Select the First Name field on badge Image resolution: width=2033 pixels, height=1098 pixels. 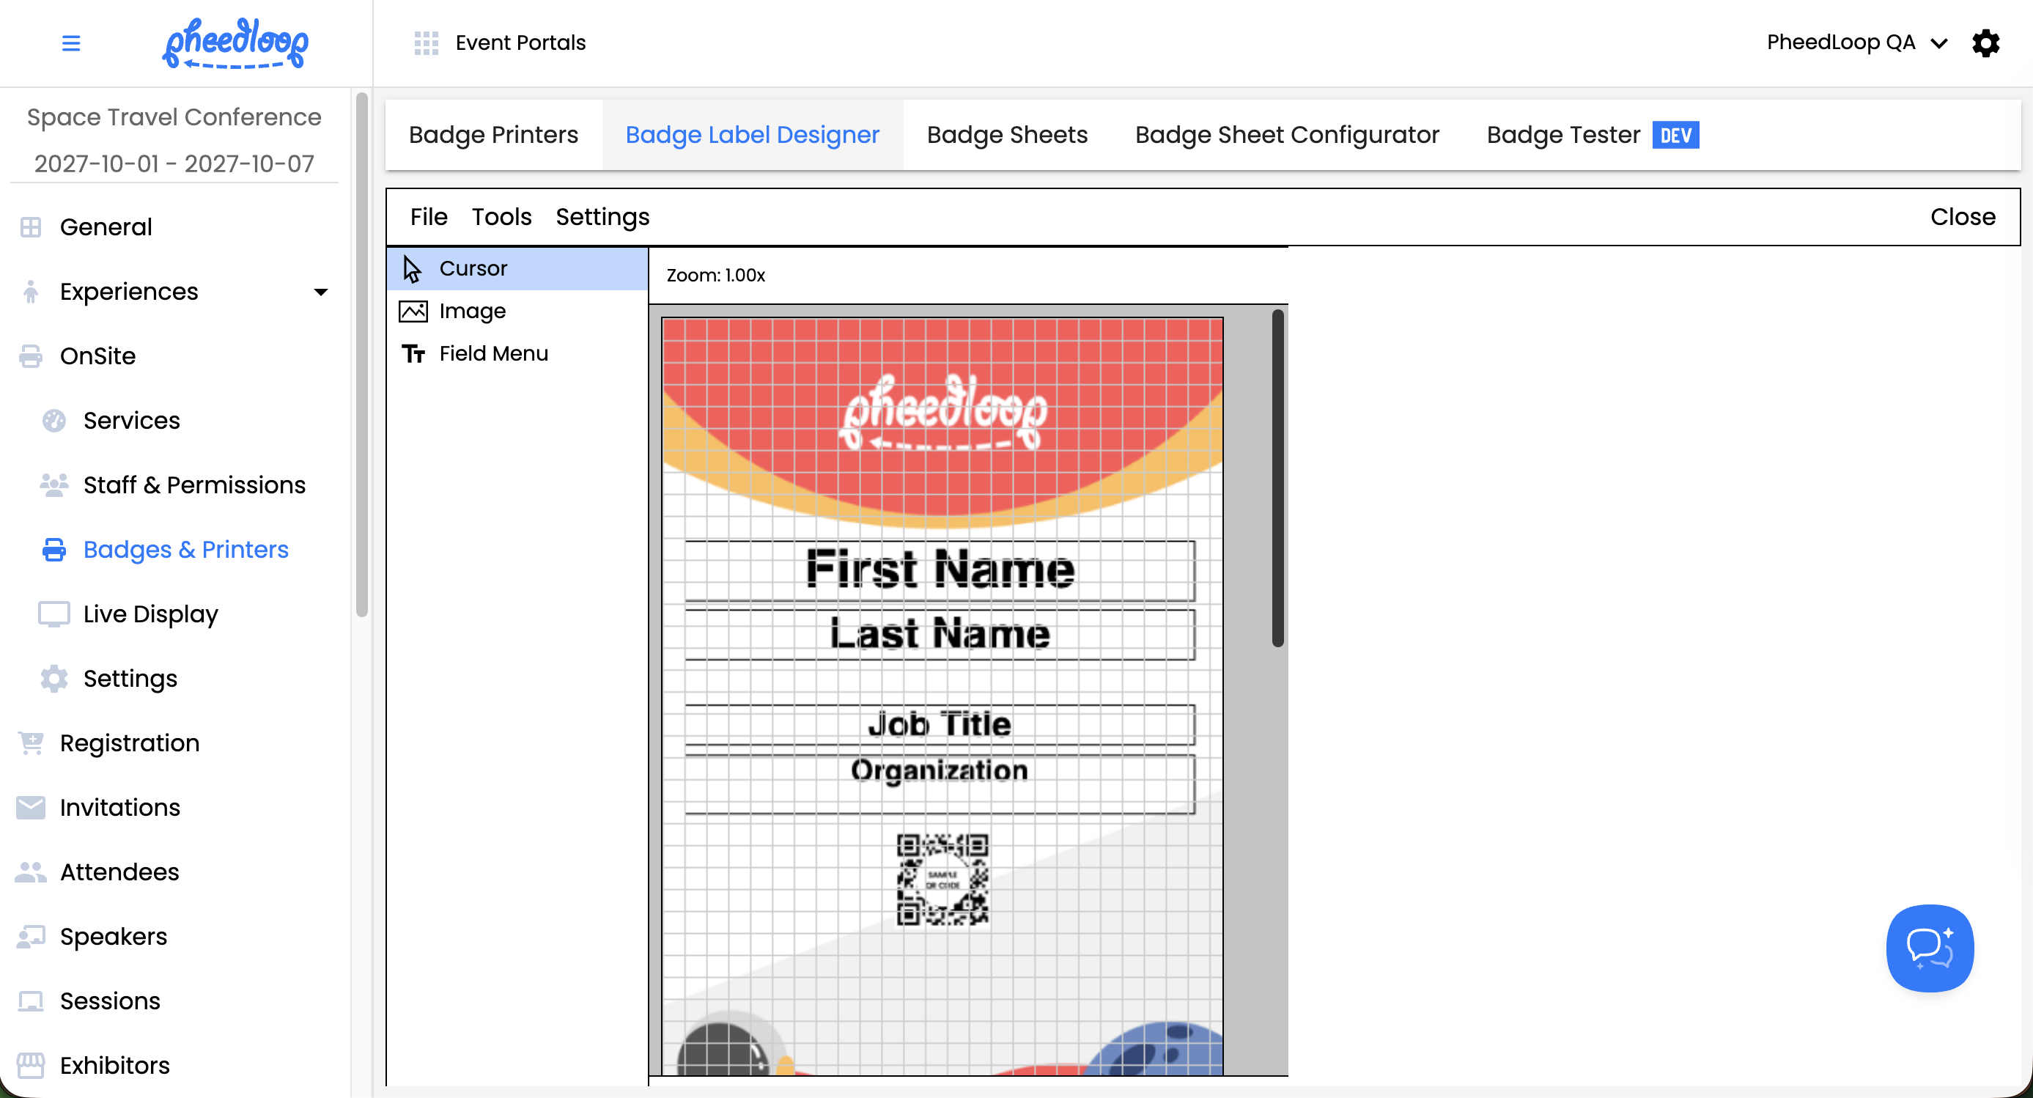tap(939, 570)
